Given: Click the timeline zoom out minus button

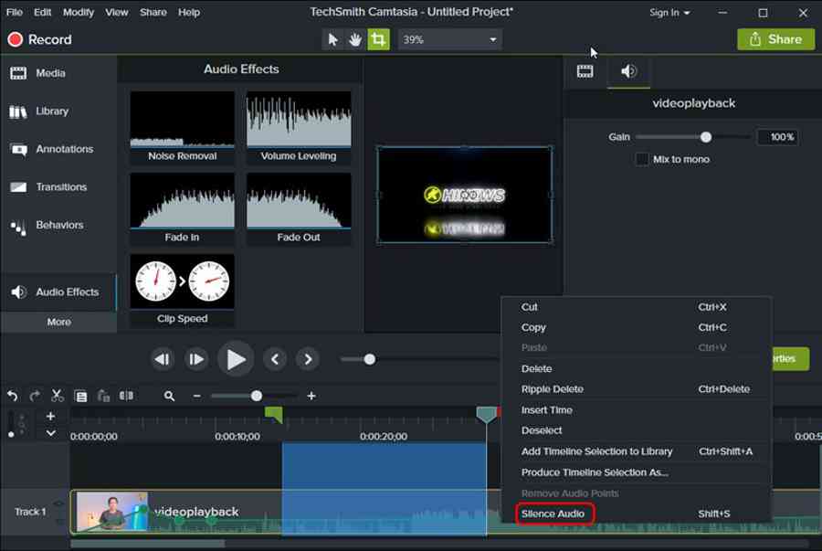Looking at the screenshot, I should (197, 397).
